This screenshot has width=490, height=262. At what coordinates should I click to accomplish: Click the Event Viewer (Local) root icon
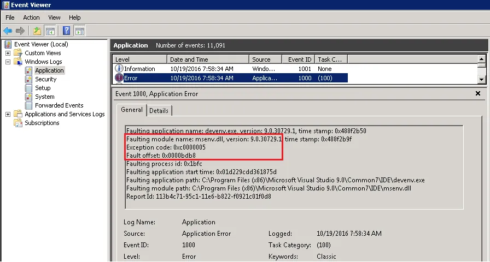(x=8, y=44)
